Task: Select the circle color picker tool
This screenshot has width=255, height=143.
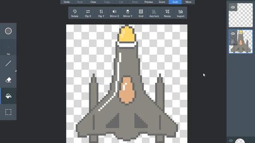Action: click(8, 31)
